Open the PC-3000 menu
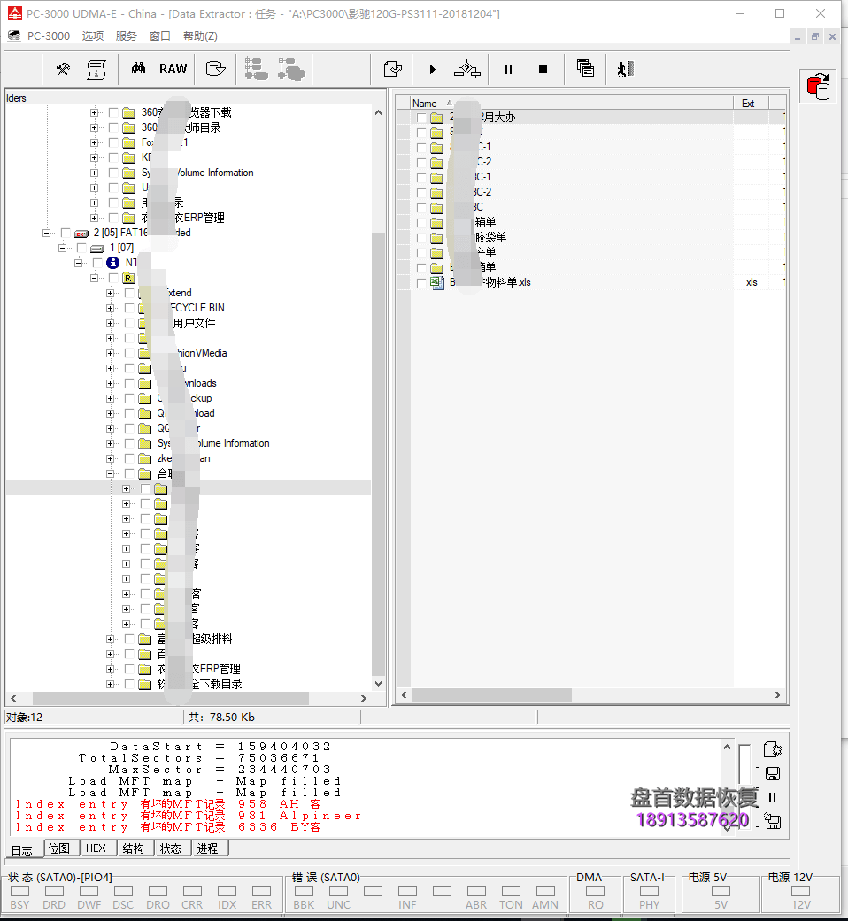This screenshot has width=848, height=921. pyautogui.click(x=48, y=35)
